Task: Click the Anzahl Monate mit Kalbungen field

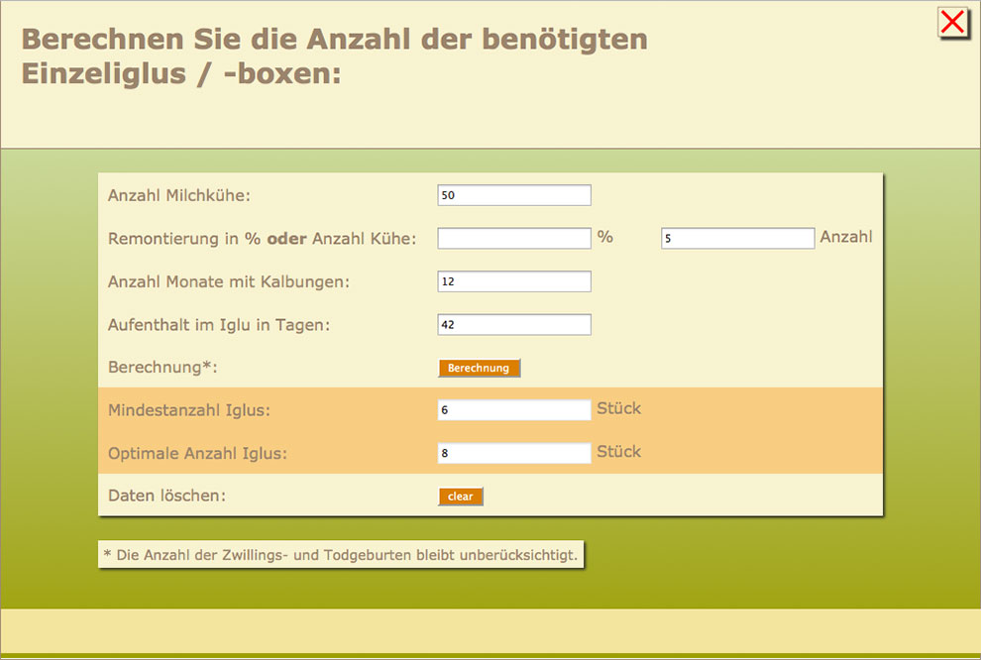Action: pyautogui.click(x=513, y=281)
